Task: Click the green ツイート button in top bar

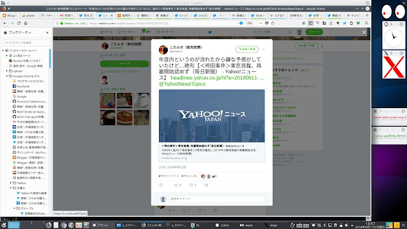Action: [314, 32]
